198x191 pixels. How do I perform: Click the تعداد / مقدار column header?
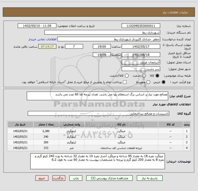coord(46,124)
